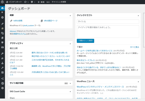This screenshot has width=145, height=101.
Task: Click the 3月7日 2:24 AM timestamp
Action: click(x=16, y=53)
